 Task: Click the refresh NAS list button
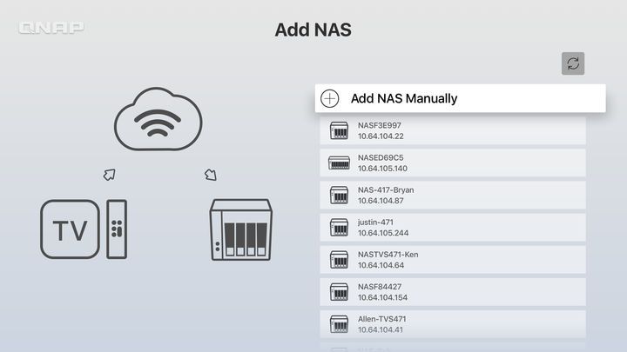pos(573,63)
